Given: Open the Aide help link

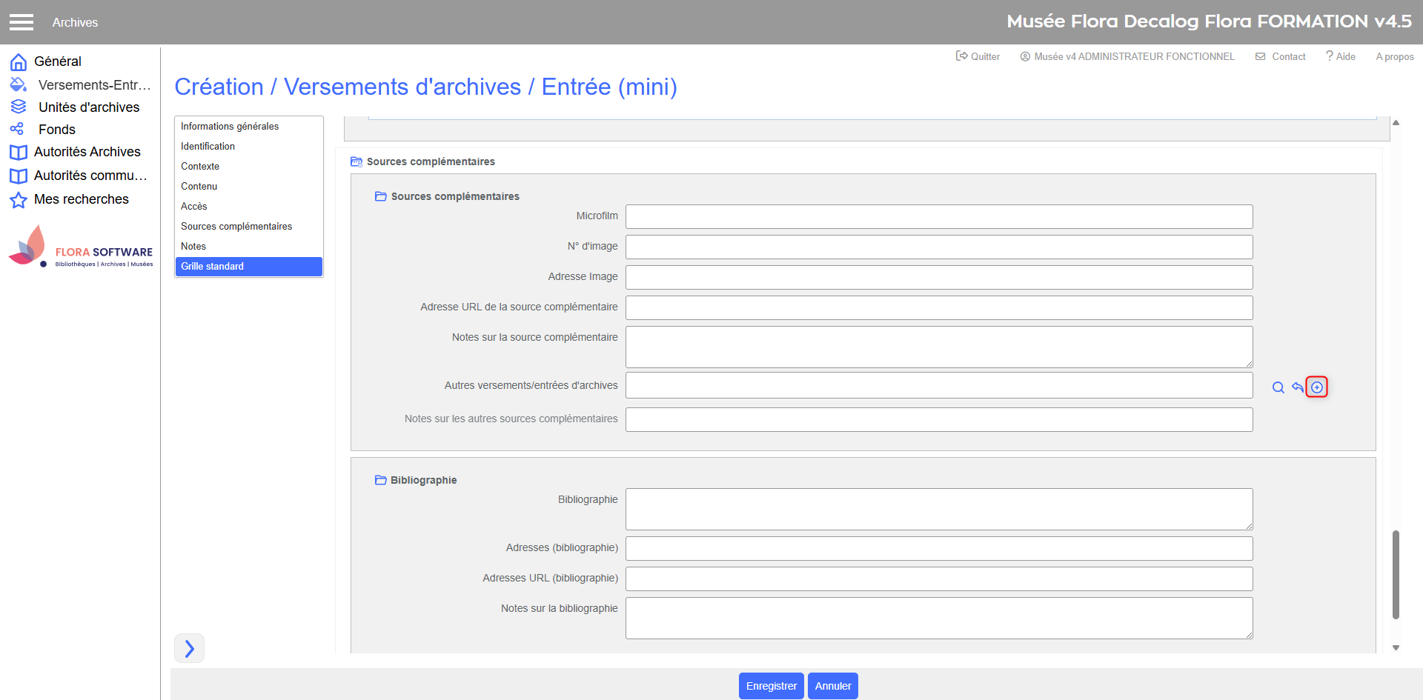Looking at the screenshot, I should [1341, 56].
